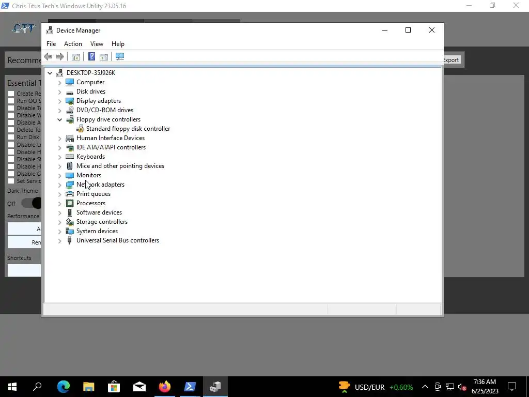The width and height of the screenshot is (529, 397).
Task: Expand the Display adapters category
Action: 60,101
